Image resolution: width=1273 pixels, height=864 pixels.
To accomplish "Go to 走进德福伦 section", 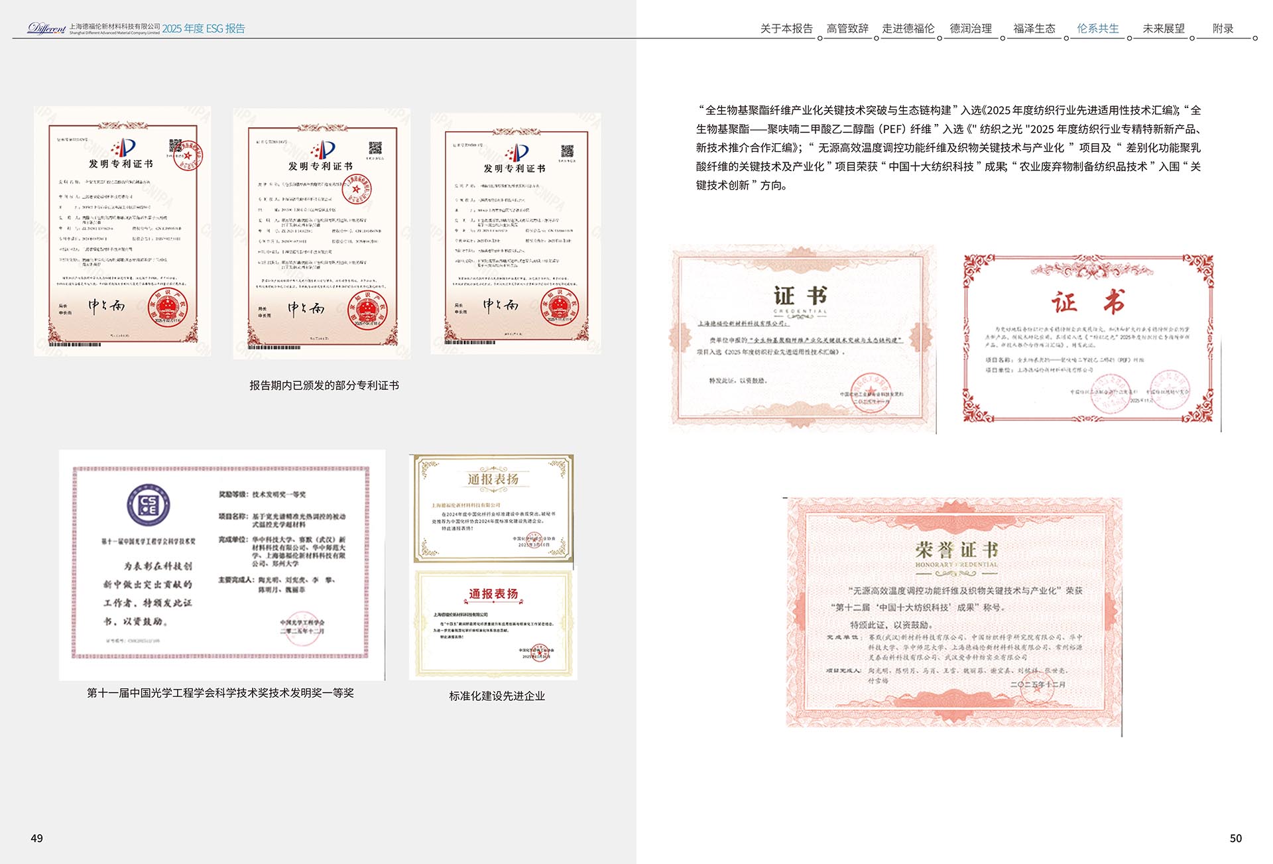I will [908, 29].
